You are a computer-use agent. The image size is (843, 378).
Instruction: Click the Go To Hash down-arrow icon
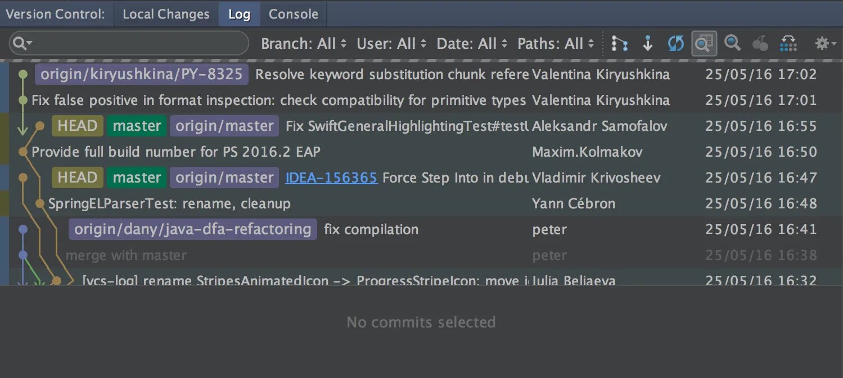tap(648, 44)
